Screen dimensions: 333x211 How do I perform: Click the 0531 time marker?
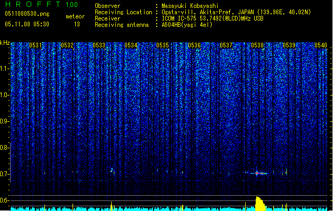click(x=35, y=45)
